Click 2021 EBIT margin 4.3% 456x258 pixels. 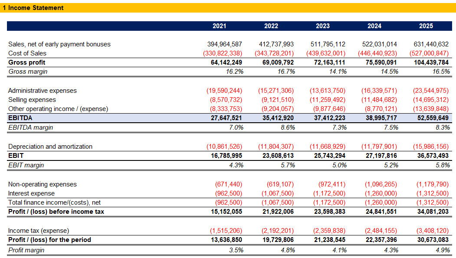click(236, 165)
